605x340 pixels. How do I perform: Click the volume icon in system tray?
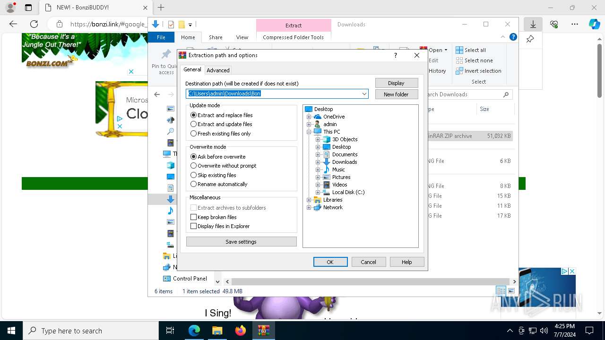(x=544, y=331)
